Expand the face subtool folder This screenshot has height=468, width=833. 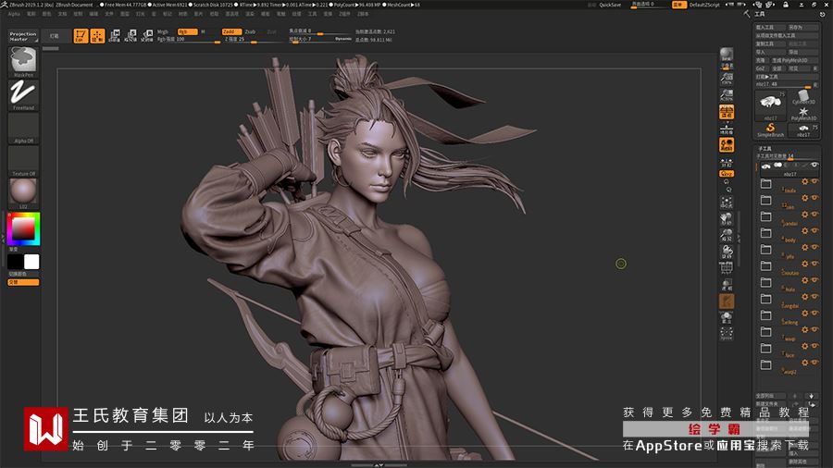[765, 347]
